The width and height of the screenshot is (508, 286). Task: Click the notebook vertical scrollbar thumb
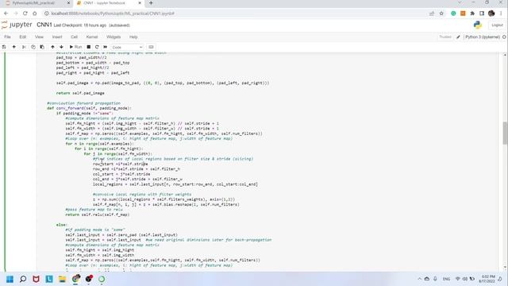pyautogui.click(x=505, y=133)
